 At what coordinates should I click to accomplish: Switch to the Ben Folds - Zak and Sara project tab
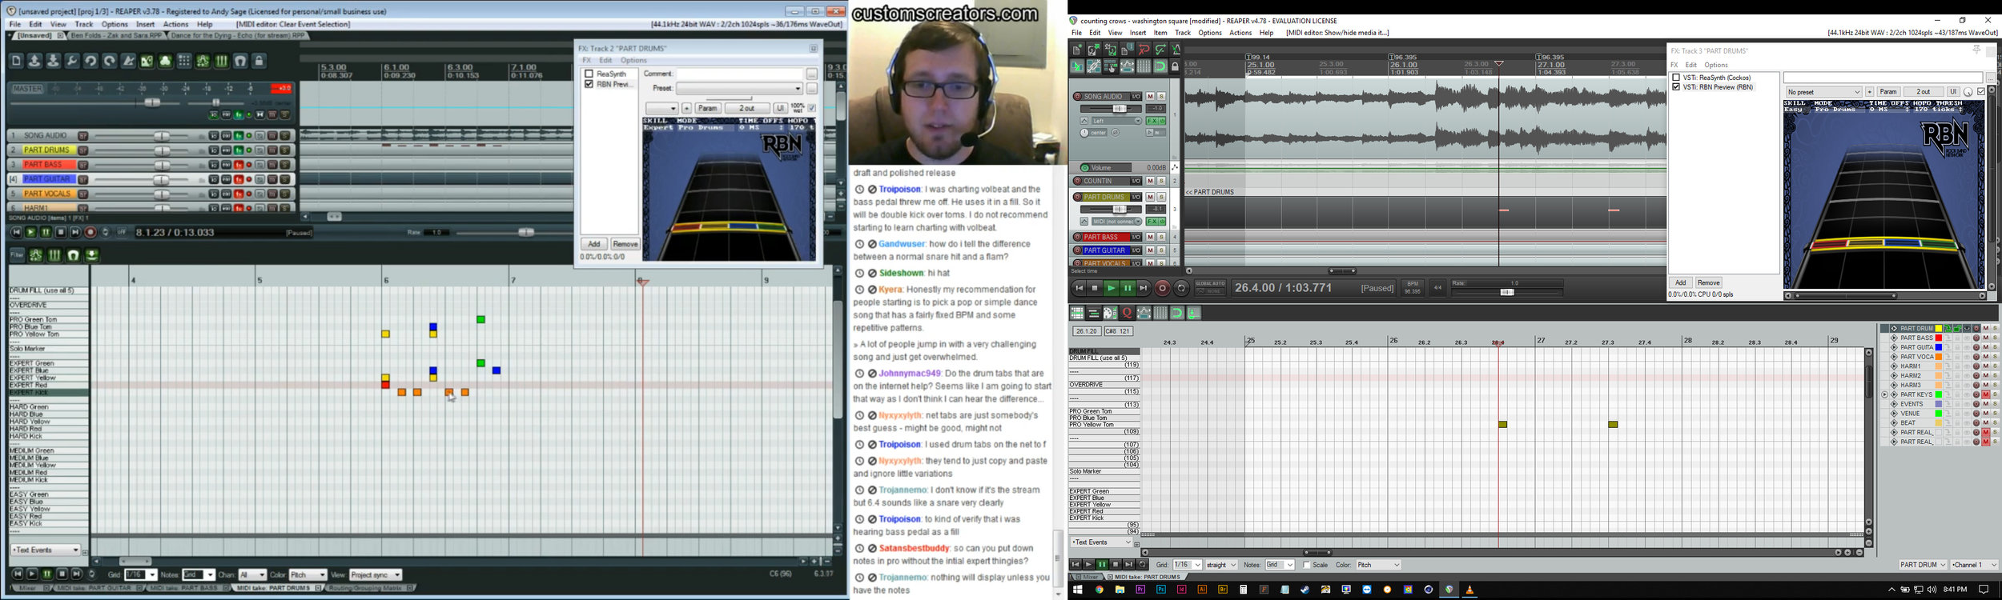115,35
